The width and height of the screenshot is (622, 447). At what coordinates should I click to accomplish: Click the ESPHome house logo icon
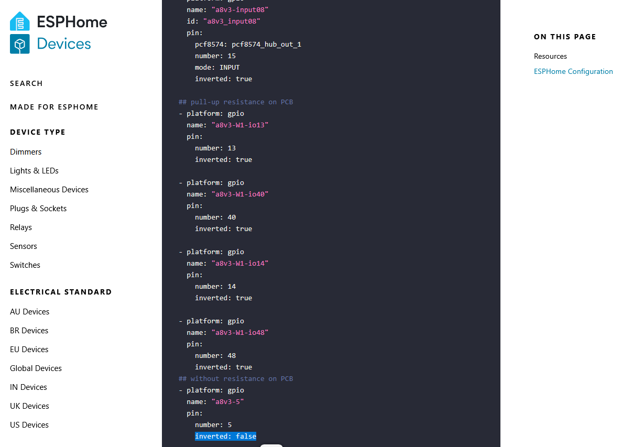pyautogui.click(x=20, y=21)
